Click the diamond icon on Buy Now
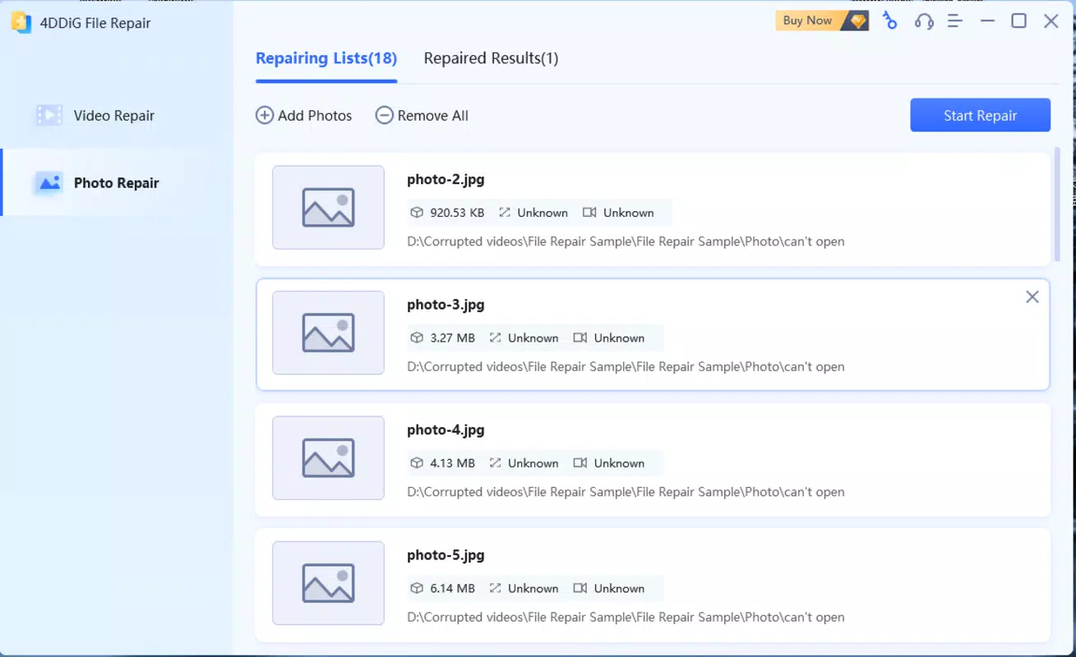 (x=857, y=21)
